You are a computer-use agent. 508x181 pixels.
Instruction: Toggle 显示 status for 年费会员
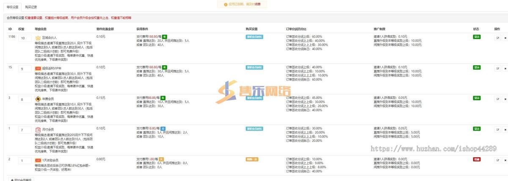(x=477, y=98)
